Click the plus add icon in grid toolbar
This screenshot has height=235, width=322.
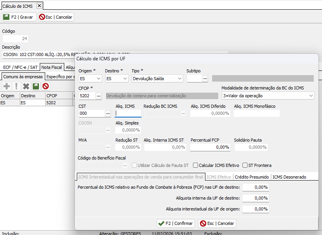coord(7,86)
